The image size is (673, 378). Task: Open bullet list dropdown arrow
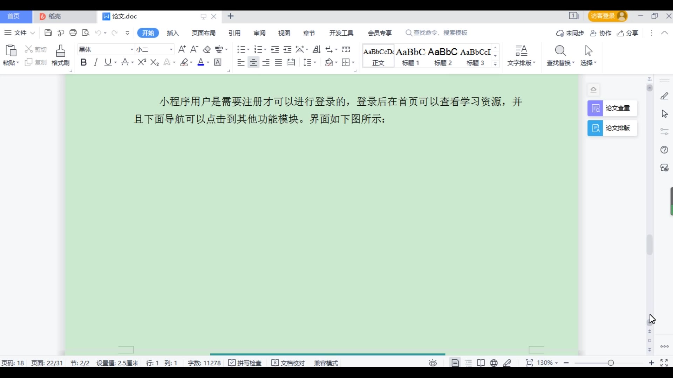pyautogui.click(x=248, y=49)
